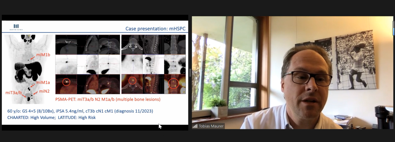Viewport: 395px width, 142px height.
Task: Click the "Case presentation: mHSPC" slide title
Action: click(155, 29)
